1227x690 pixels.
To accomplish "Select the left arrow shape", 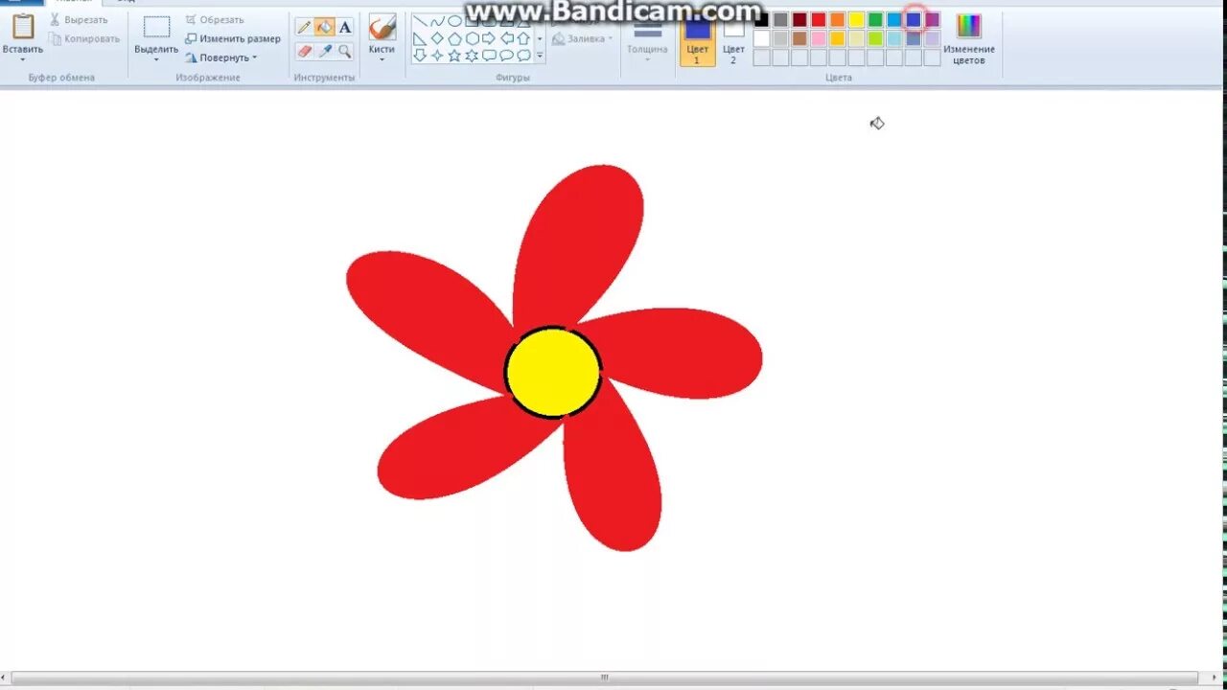I will (x=507, y=38).
